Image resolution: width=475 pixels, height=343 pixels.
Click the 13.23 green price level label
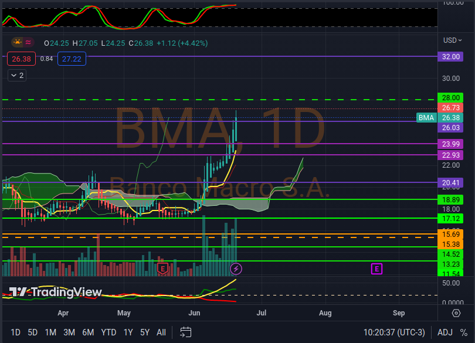(x=450, y=264)
